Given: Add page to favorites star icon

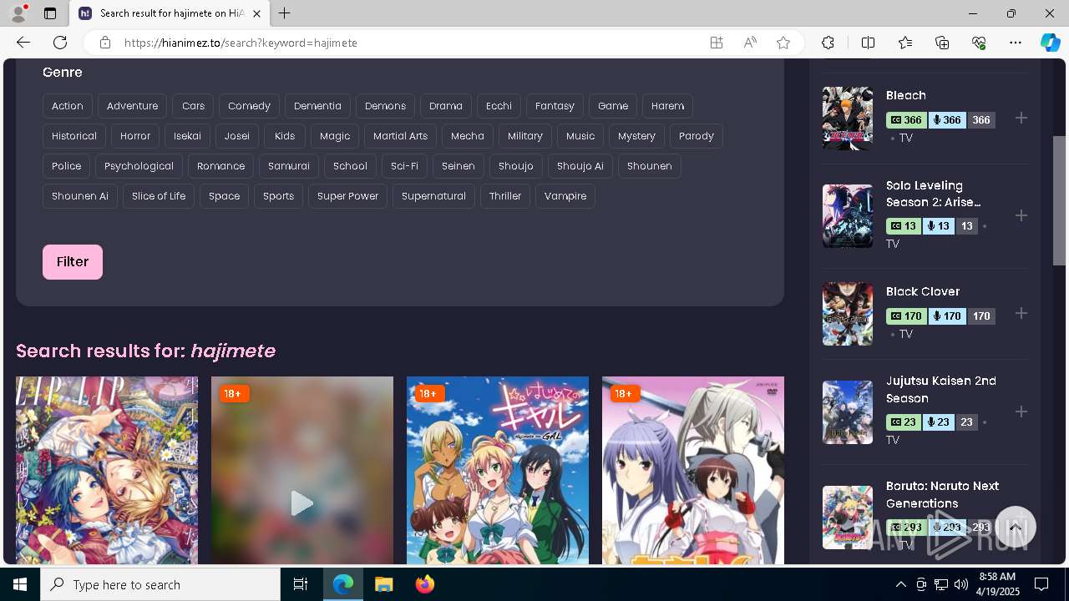Looking at the screenshot, I should [783, 43].
